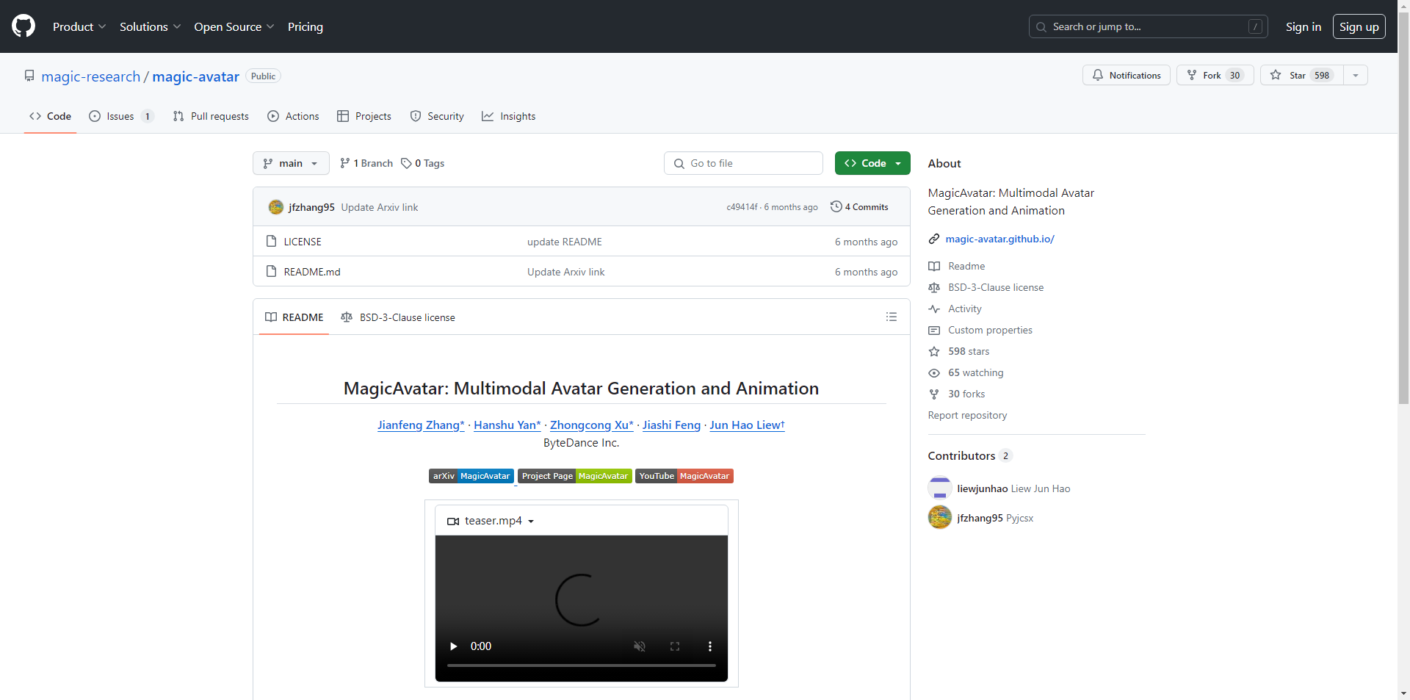
Task: View the 65 watching link
Action: [x=975, y=372]
